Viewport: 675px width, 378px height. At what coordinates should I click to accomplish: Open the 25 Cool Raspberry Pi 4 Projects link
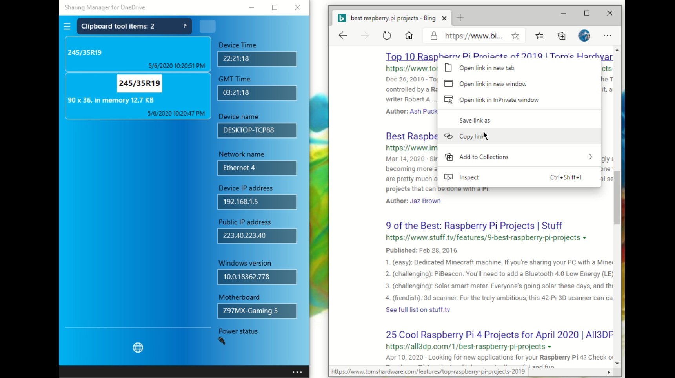click(x=499, y=335)
